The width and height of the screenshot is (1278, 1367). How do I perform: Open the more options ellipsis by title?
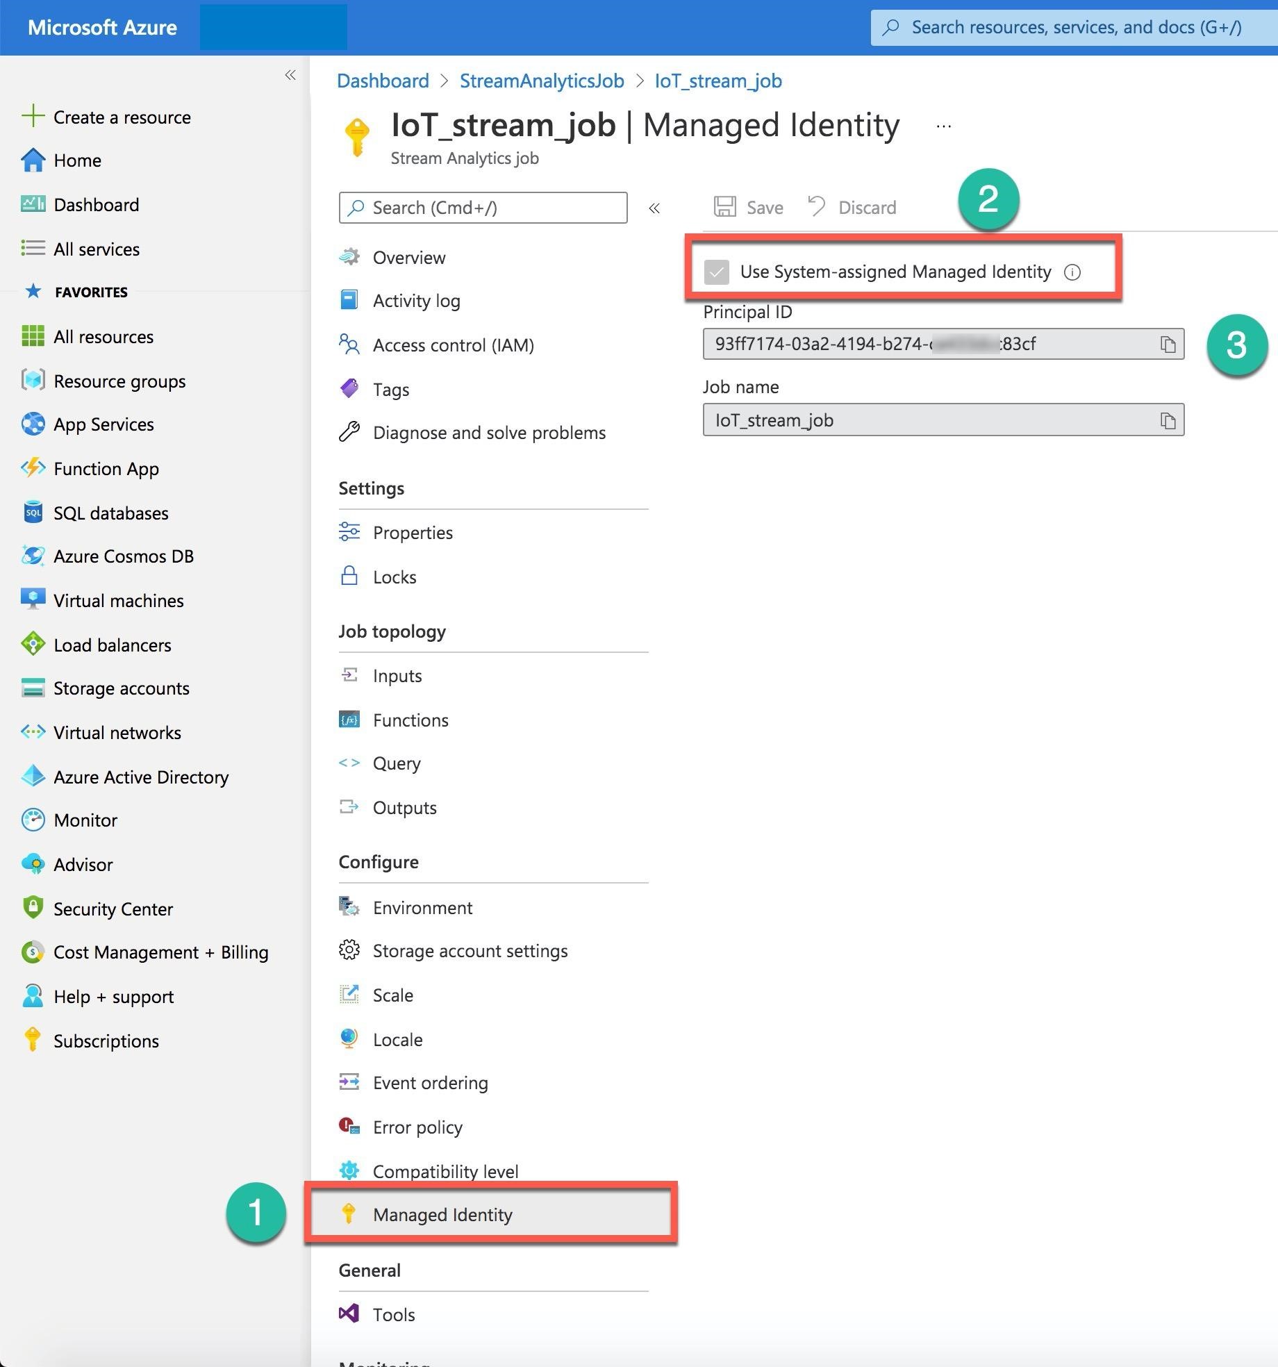(943, 126)
